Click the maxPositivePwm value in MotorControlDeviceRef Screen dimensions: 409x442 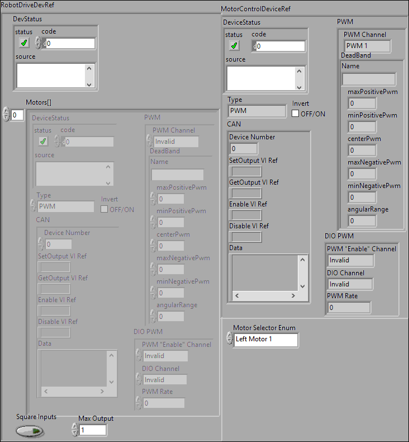click(362, 104)
